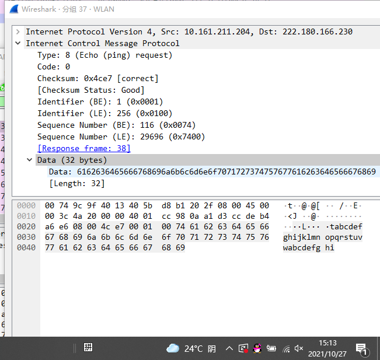Select the Identifier (BE): 1 row
The image size is (380, 360).
pos(100,102)
